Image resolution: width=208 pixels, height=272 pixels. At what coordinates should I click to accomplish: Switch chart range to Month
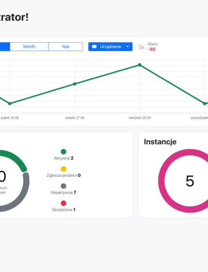click(29, 47)
